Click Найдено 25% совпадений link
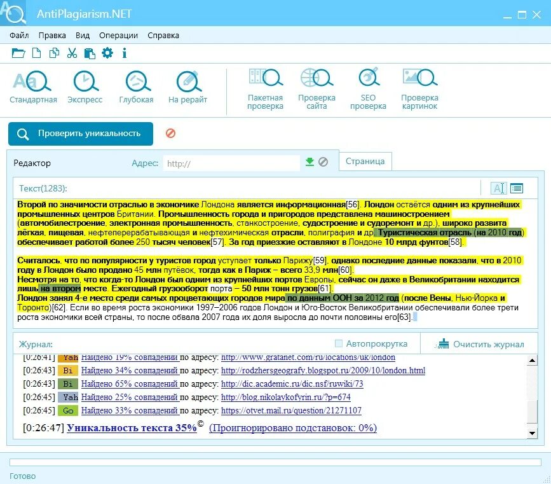Image resolution: width=551 pixels, height=484 pixels. (130, 397)
